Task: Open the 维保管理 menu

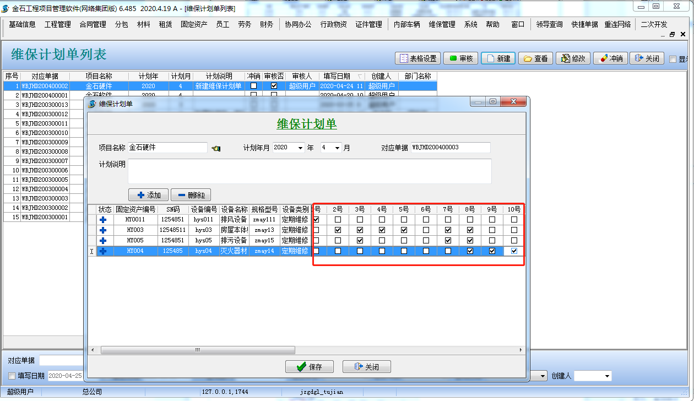Action: pos(442,24)
